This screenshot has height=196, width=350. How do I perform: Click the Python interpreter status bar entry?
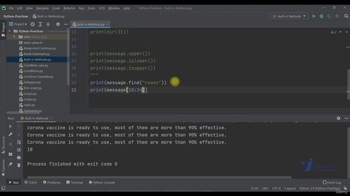[x=320, y=188]
